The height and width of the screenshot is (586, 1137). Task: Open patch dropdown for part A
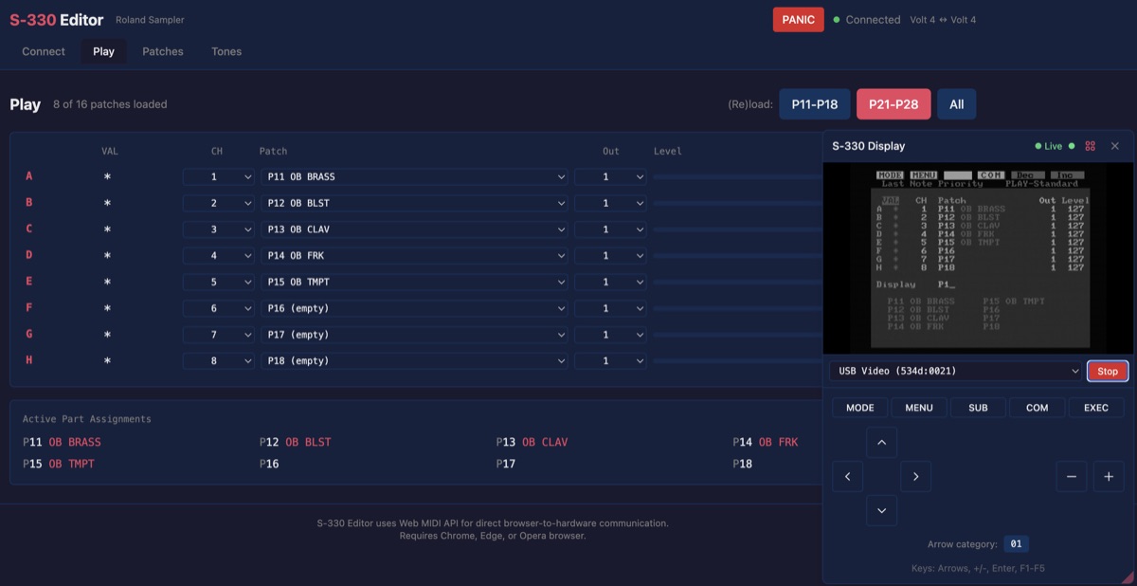pyautogui.click(x=414, y=176)
